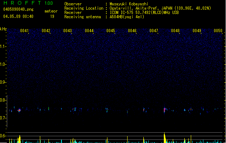Screen dimensions: 226x143
Task: Click the bright meteor echo near 0041
Action: (19, 110)
